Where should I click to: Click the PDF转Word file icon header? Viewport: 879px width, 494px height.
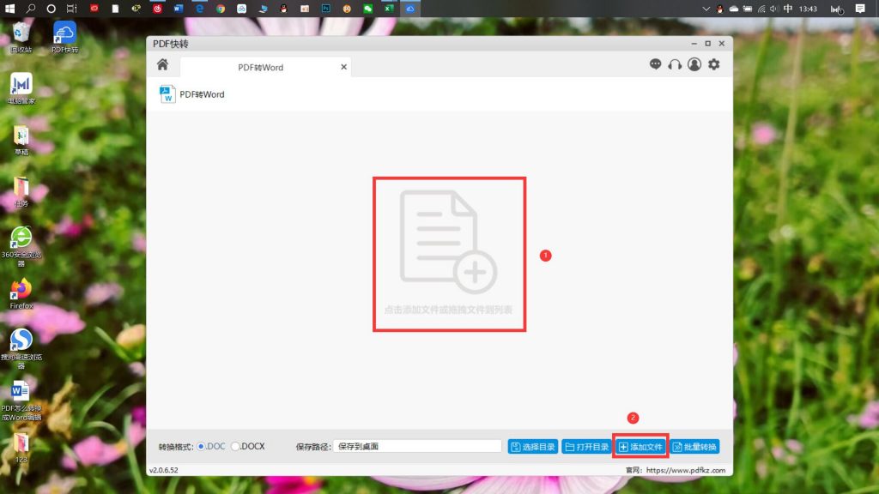click(x=167, y=94)
